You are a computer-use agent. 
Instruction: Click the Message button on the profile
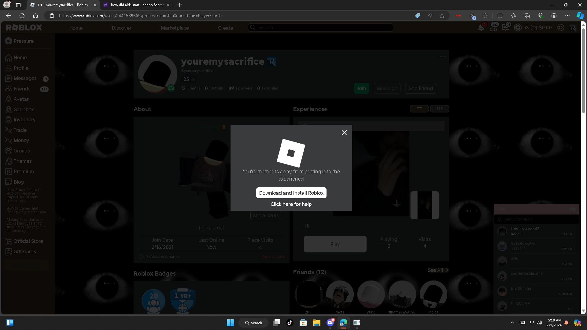[387, 88]
